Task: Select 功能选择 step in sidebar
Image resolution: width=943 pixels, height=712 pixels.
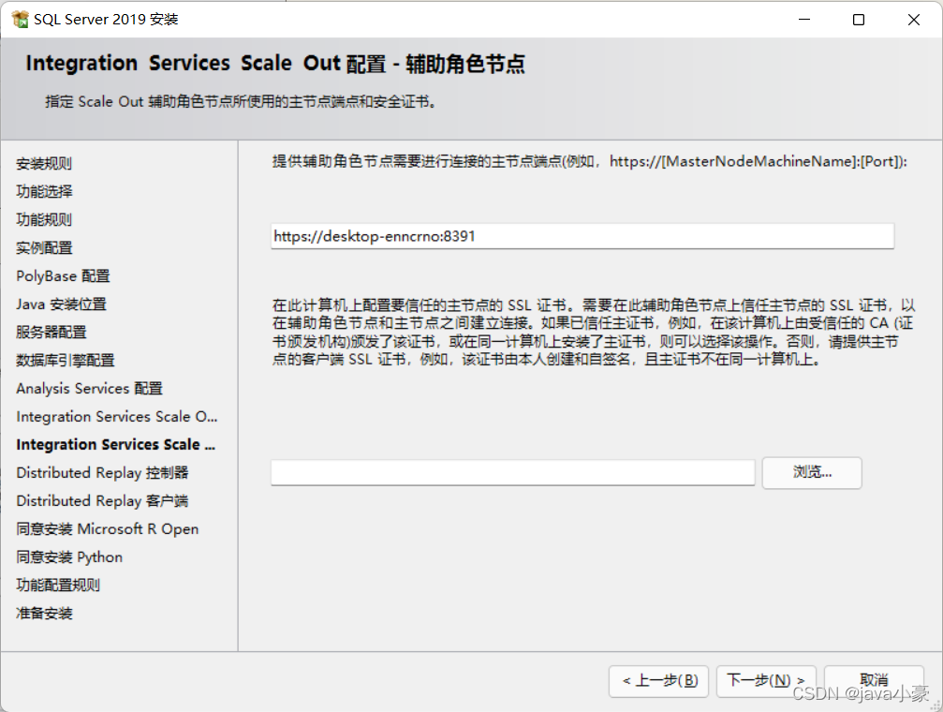Action: [x=44, y=191]
